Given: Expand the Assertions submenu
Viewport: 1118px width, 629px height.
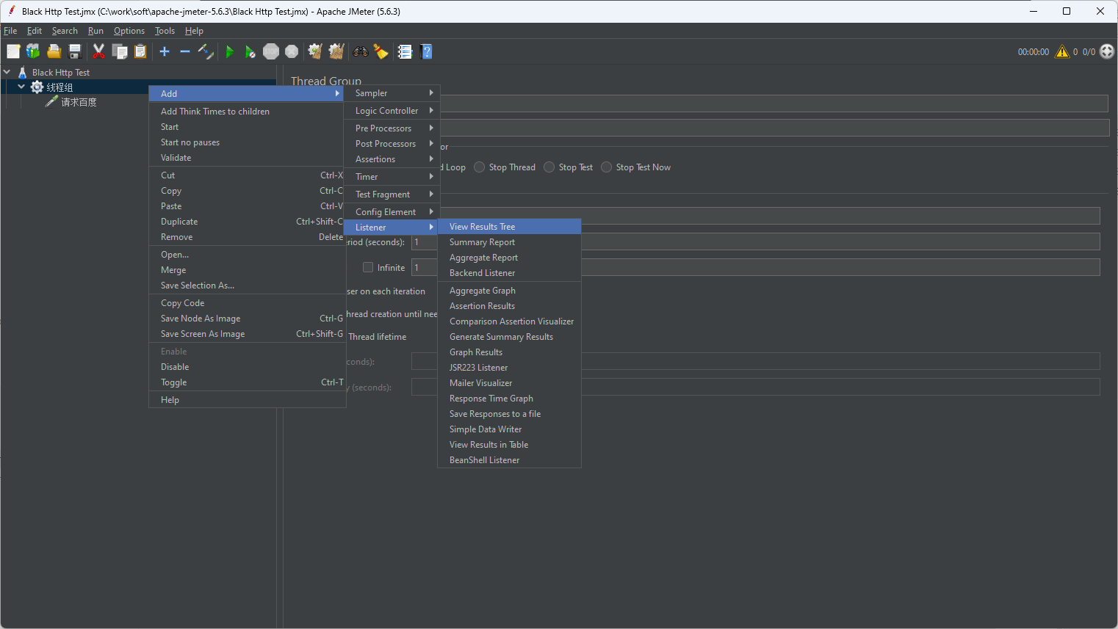Looking at the screenshot, I should point(392,159).
